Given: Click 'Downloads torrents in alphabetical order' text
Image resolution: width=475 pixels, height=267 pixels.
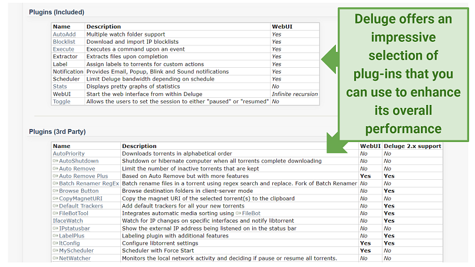Looking at the screenshot, I should (177, 154).
